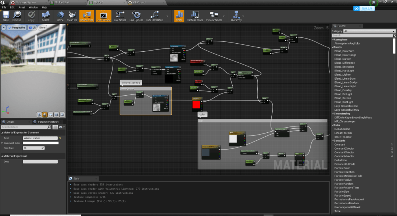The width and height of the screenshot is (397, 216).
Task: Select Desaturation in the Palette
Action: coord(342,129)
